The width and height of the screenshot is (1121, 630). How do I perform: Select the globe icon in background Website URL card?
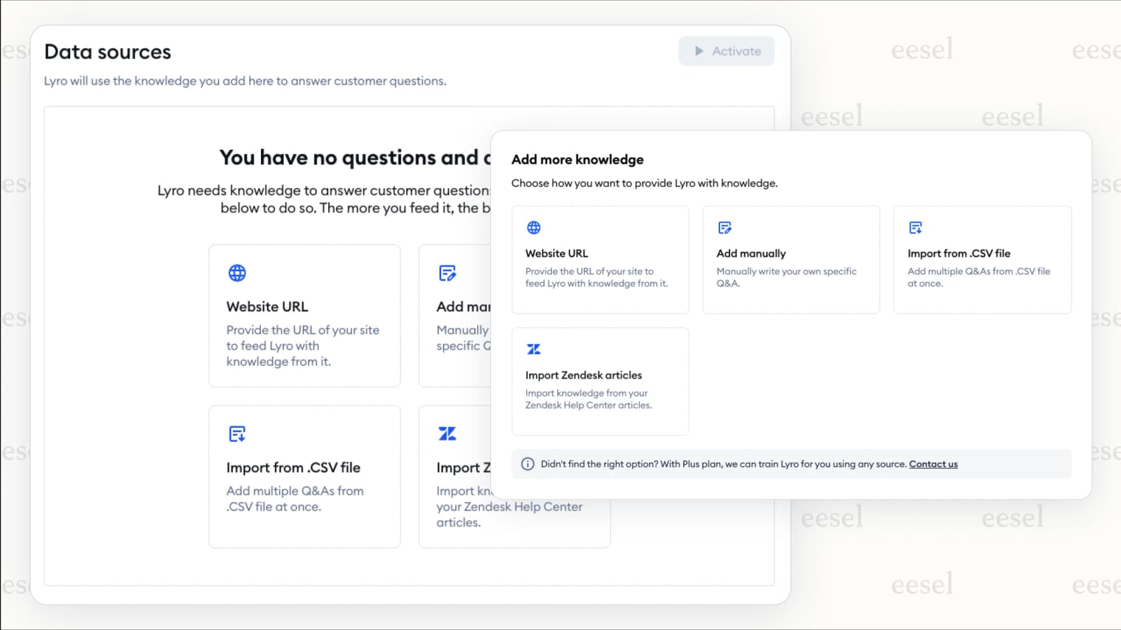[x=237, y=273]
